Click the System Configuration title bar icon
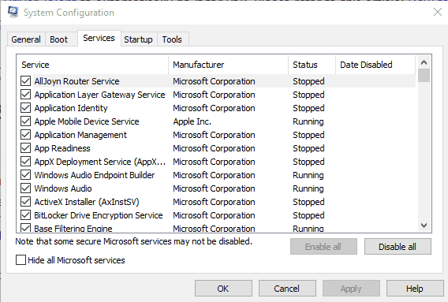Screen dimensions: 448x302 pos(13,12)
